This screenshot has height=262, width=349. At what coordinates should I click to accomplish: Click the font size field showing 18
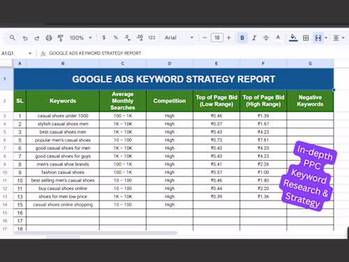click(x=217, y=38)
